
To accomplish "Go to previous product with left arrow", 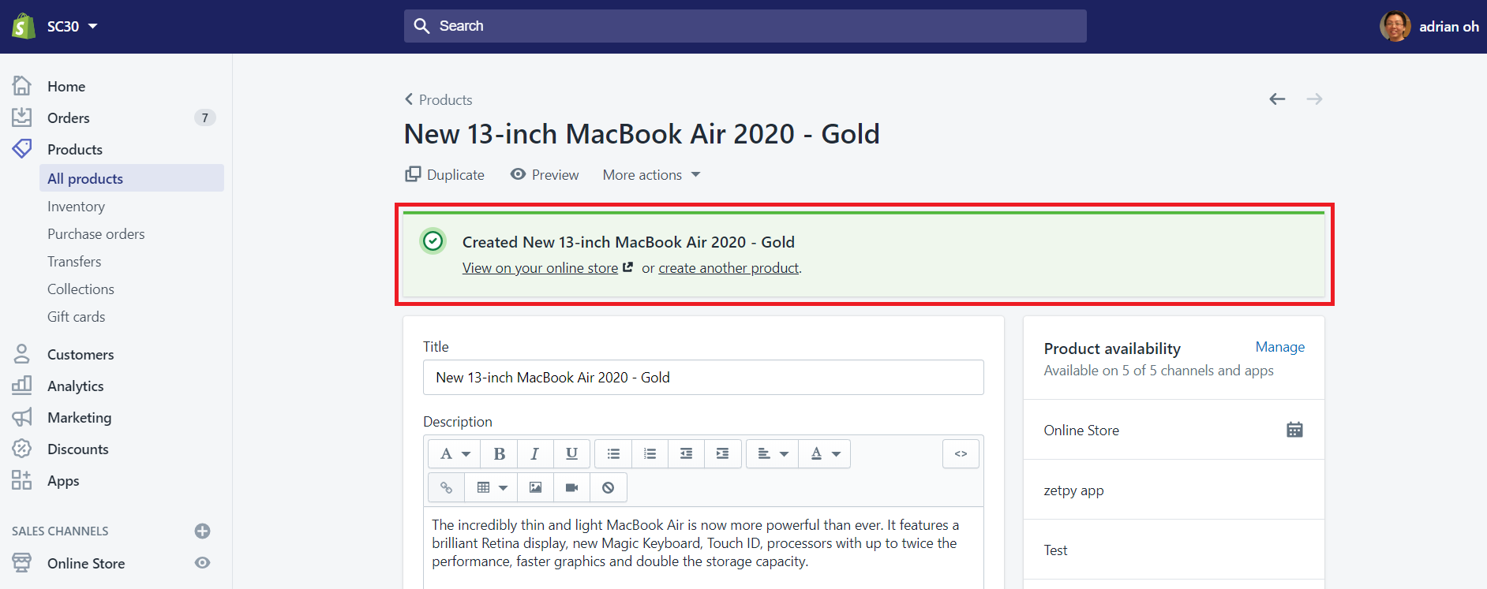I will (x=1277, y=99).
